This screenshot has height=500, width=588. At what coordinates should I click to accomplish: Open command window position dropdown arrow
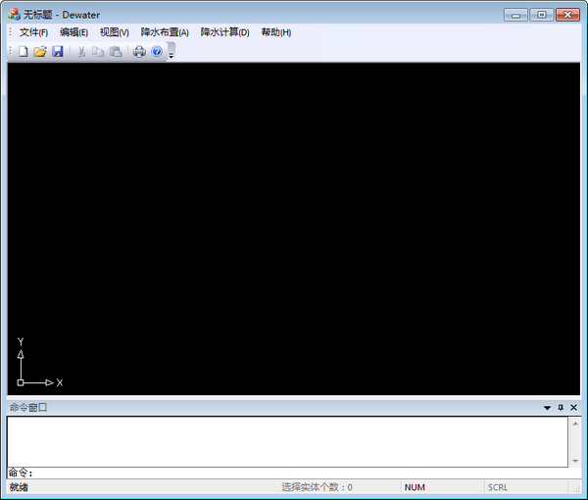click(547, 407)
